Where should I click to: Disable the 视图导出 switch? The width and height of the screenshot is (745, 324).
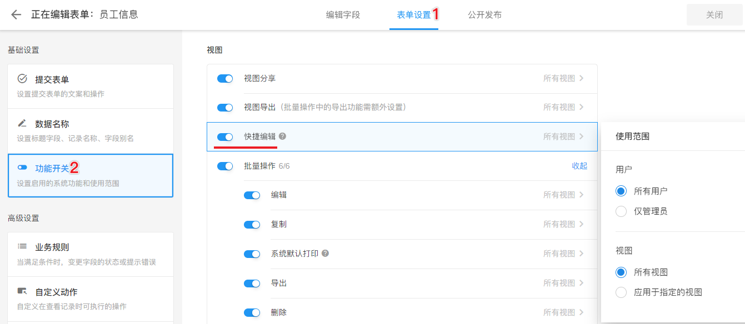[x=225, y=108]
